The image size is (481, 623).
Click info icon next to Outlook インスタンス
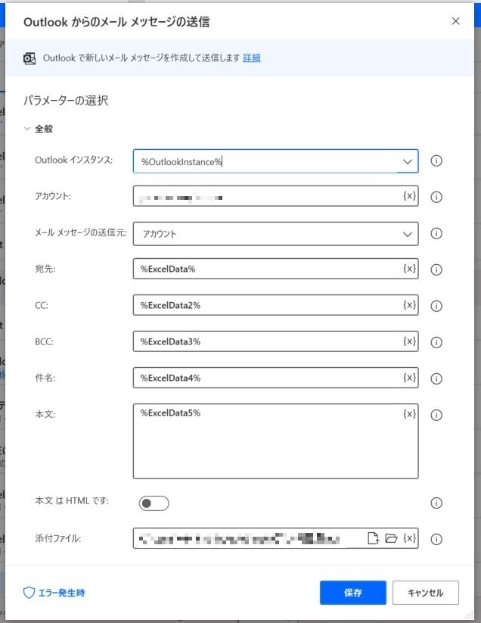coord(436,161)
